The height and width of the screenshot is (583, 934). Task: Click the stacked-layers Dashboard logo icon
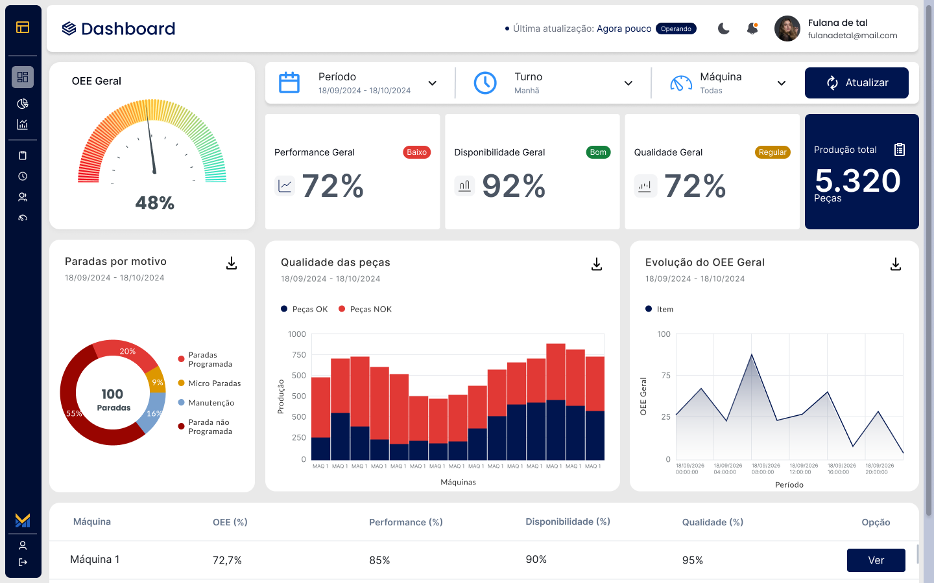tap(69, 29)
